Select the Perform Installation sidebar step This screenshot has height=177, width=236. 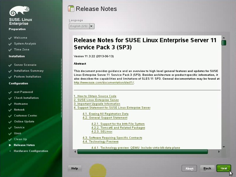coord(27,76)
